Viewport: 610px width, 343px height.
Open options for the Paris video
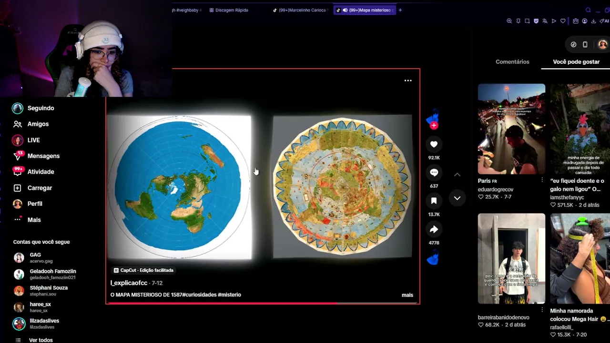(542, 181)
